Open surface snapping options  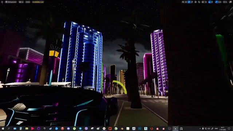[199, 2]
